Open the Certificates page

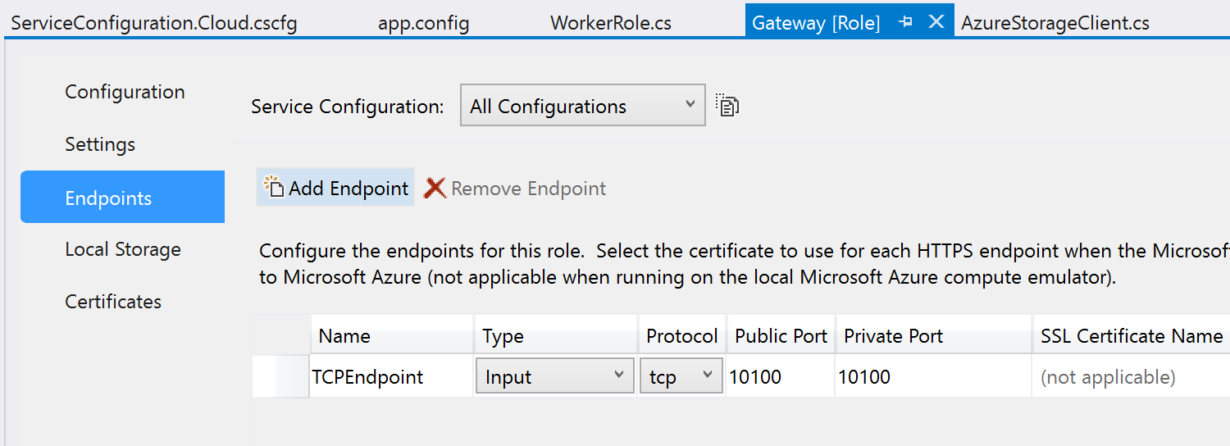coord(113,302)
